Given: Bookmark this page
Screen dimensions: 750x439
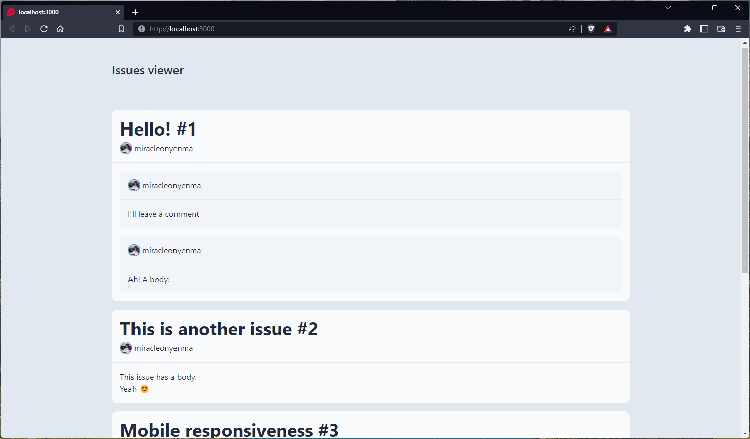Looking at the screenshot, I should [121, 29].
